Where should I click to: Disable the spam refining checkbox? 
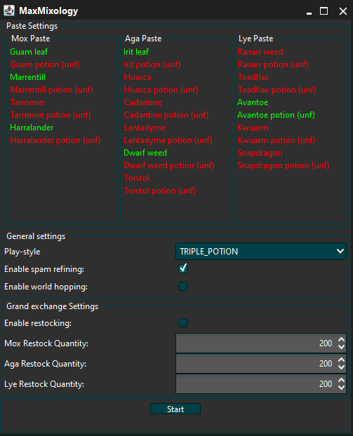183,268
